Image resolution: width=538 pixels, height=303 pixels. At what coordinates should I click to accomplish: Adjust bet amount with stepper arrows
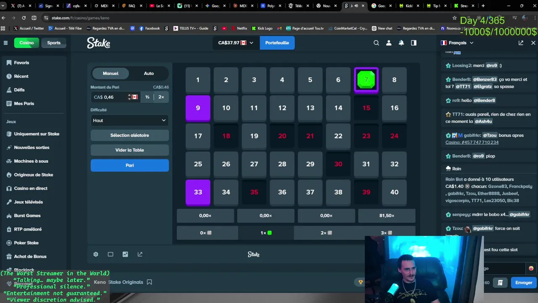tap(129, 97)
